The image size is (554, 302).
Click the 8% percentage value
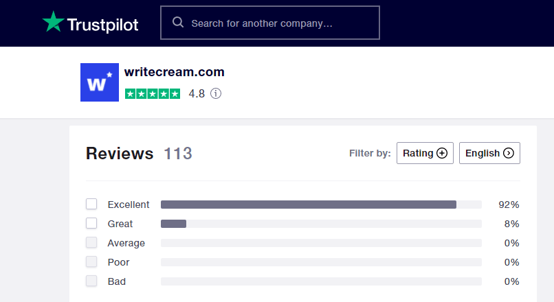pos(511,224)
